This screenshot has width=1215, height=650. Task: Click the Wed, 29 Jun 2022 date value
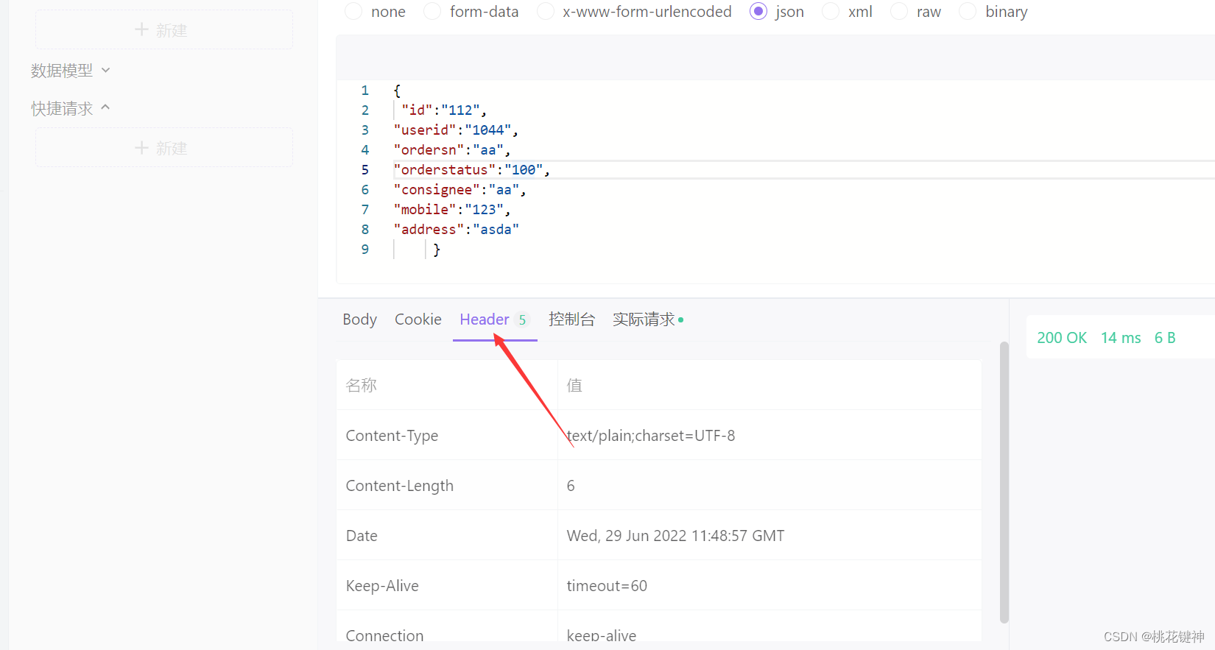(x=675, y=536)
